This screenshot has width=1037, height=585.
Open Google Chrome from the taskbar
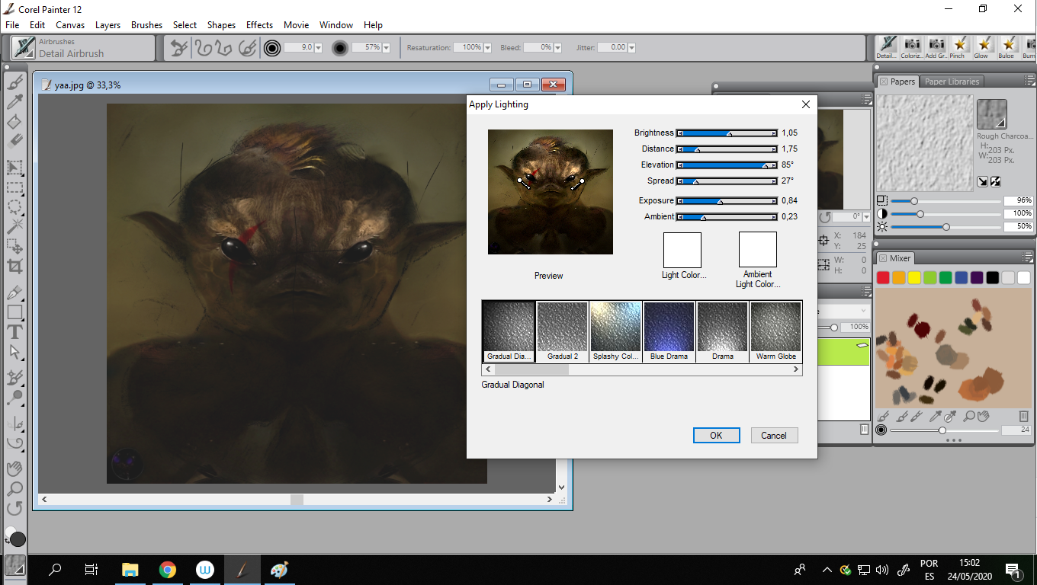click(168, 570)
